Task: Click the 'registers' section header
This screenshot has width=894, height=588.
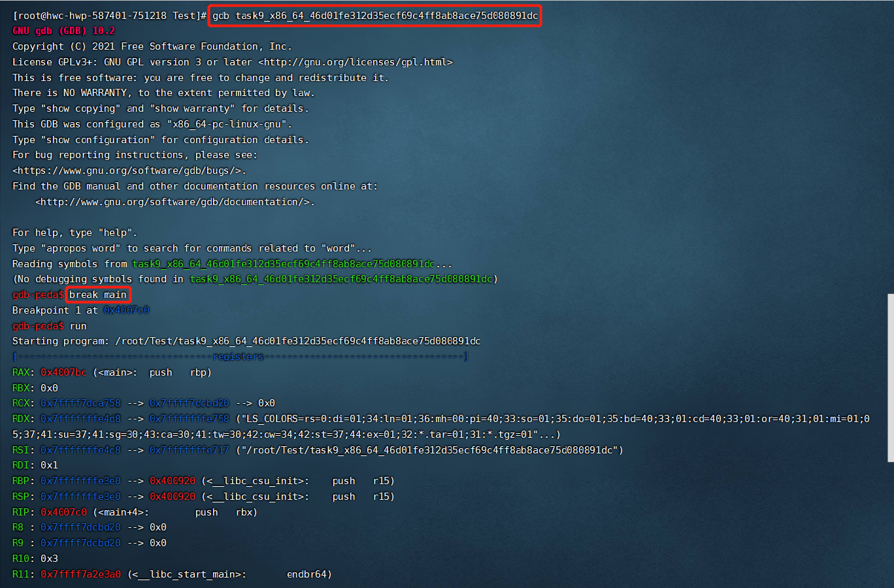Action: 238,357
